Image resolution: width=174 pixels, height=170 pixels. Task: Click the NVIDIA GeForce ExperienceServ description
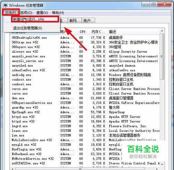point(134,103)
